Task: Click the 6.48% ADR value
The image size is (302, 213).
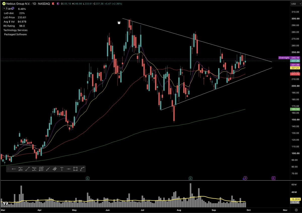Action: coord(22,9)
